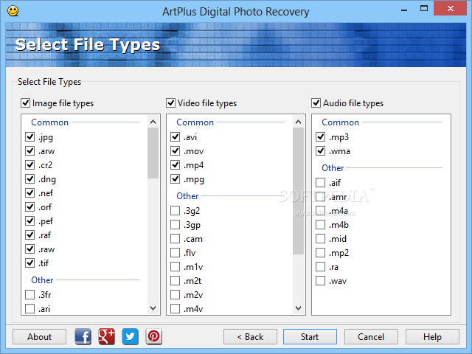The height and width of the screenshot is (354, 472).
Task: Uncheck the .wma audio type
Action: [x=321, y=150]
